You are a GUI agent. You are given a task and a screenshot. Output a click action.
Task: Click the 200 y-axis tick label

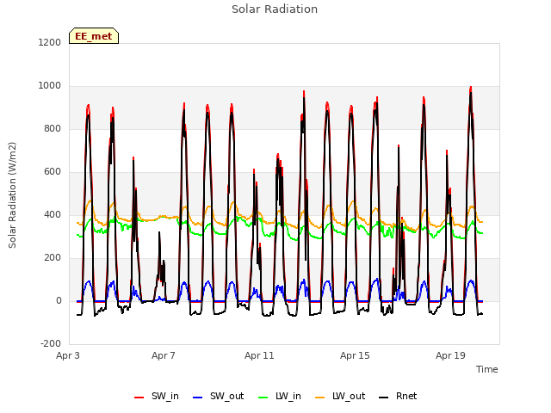coord(53,258)
